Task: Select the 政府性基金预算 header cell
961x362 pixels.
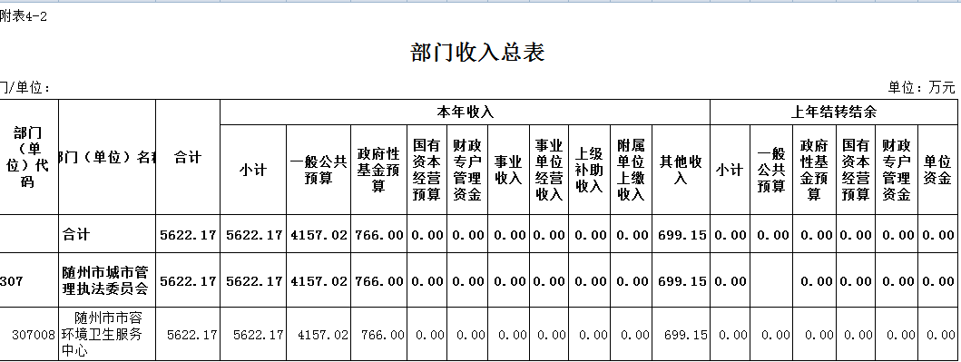Action: [x=378, y=170]
